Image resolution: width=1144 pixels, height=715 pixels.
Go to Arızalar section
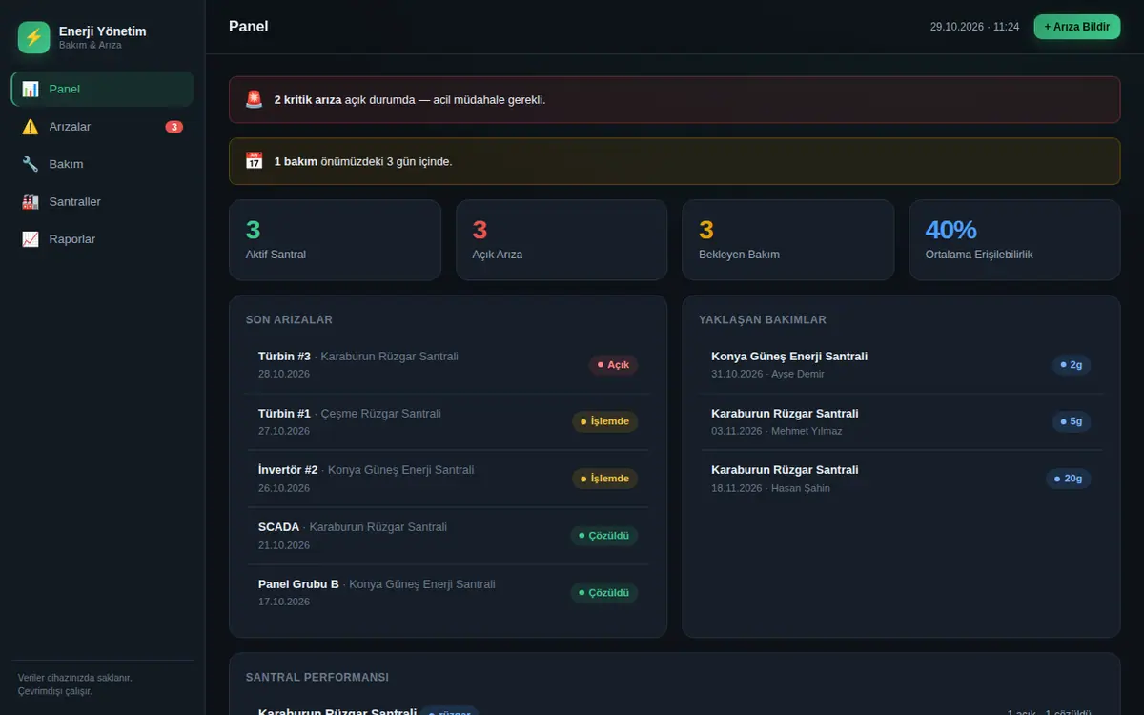coord(102,127)
